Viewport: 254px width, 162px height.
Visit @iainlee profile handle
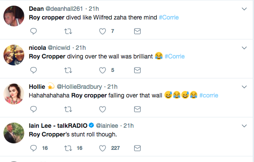pos(107,126)
